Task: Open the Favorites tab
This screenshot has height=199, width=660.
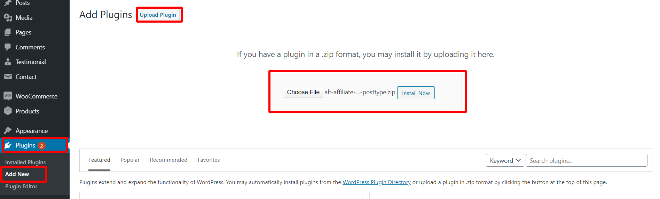Action: pos(209,160)
